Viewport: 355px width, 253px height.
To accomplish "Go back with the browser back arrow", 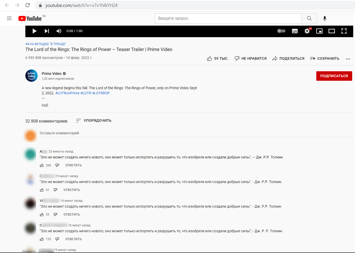I will click(7, 5).
